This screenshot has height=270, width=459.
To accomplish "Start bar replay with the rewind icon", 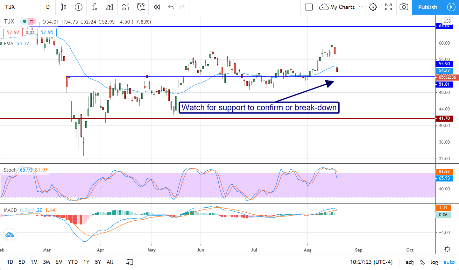I will (x=157, y=7).
